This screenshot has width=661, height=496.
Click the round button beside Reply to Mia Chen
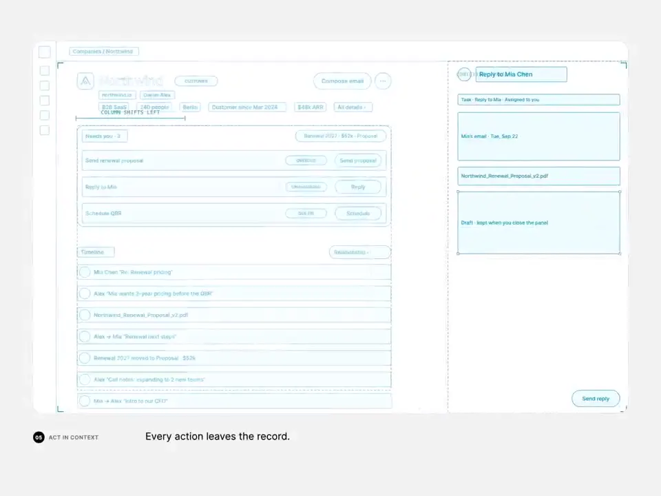click(x=464, y=74)
